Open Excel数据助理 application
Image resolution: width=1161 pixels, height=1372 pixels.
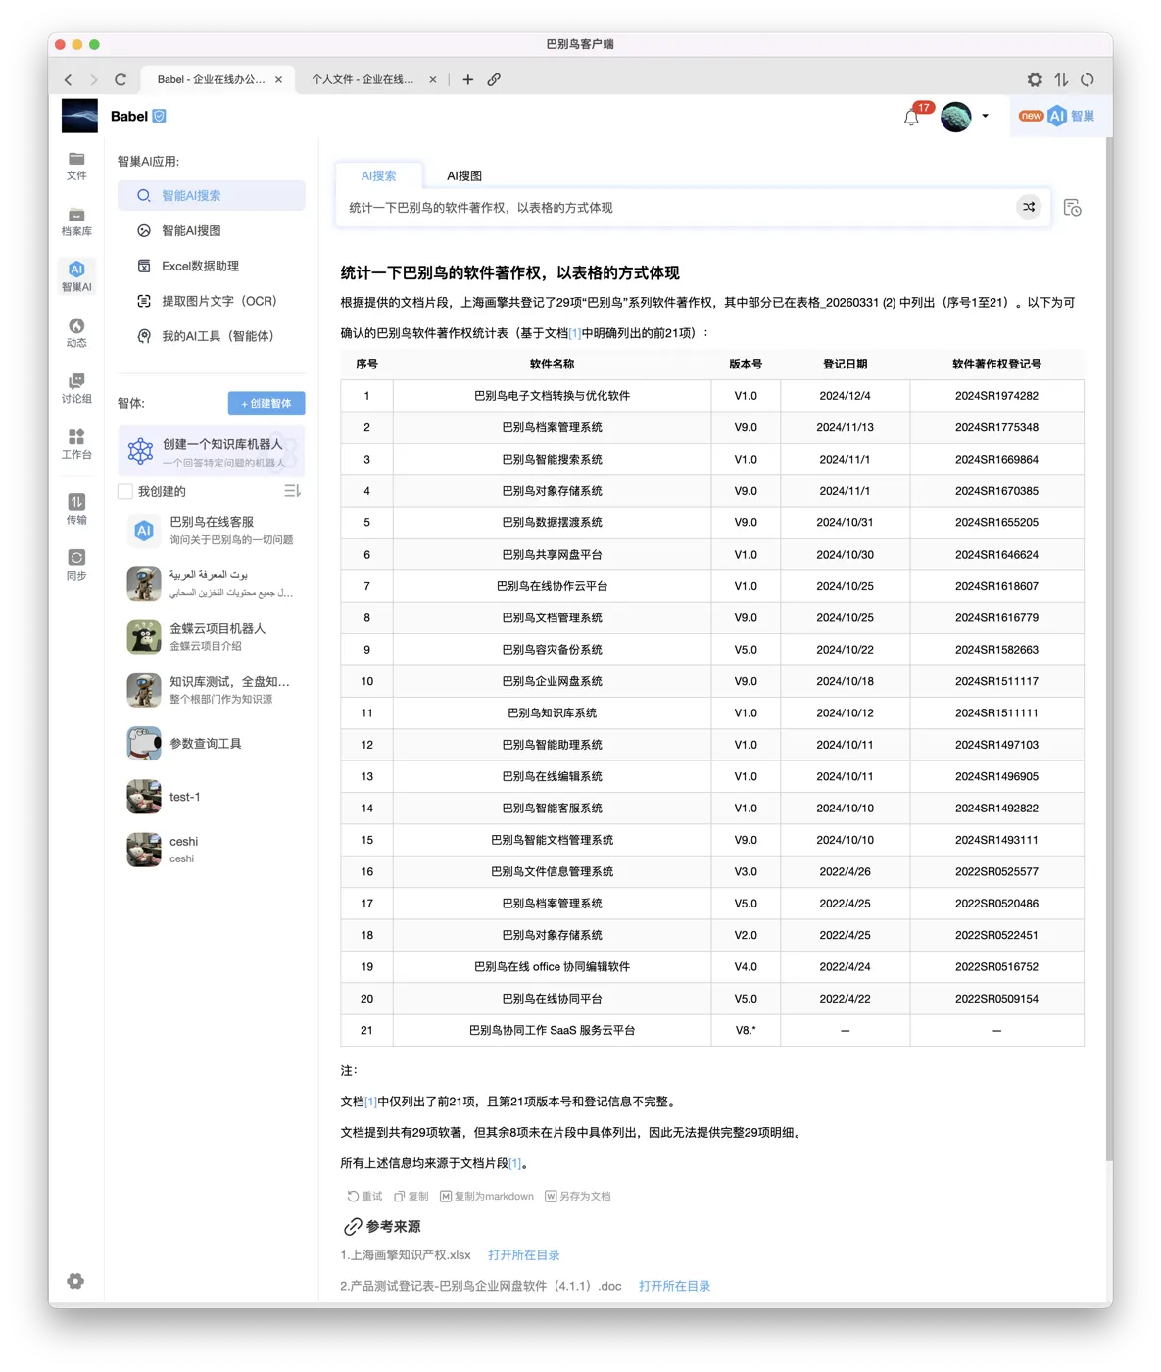point(212,266)
